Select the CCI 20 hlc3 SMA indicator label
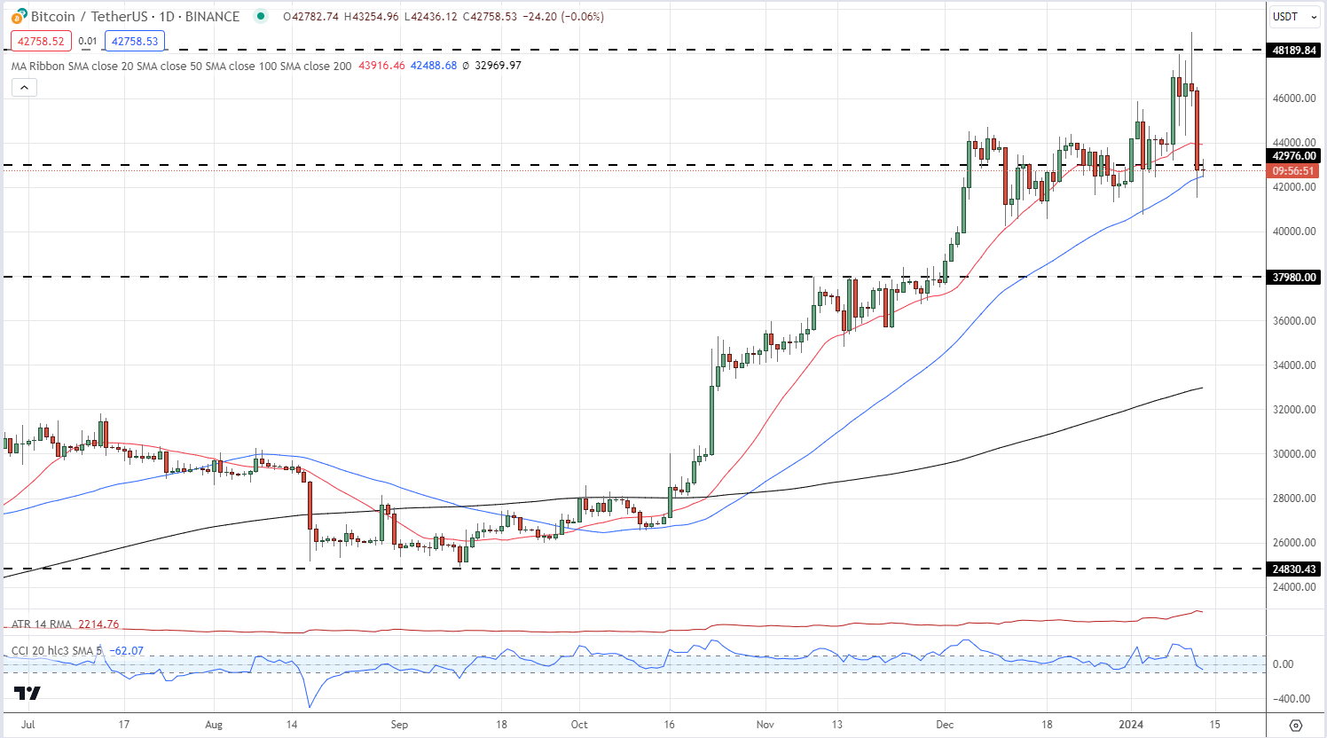The width and height of the screenshot is (1327, 738). 56,651
